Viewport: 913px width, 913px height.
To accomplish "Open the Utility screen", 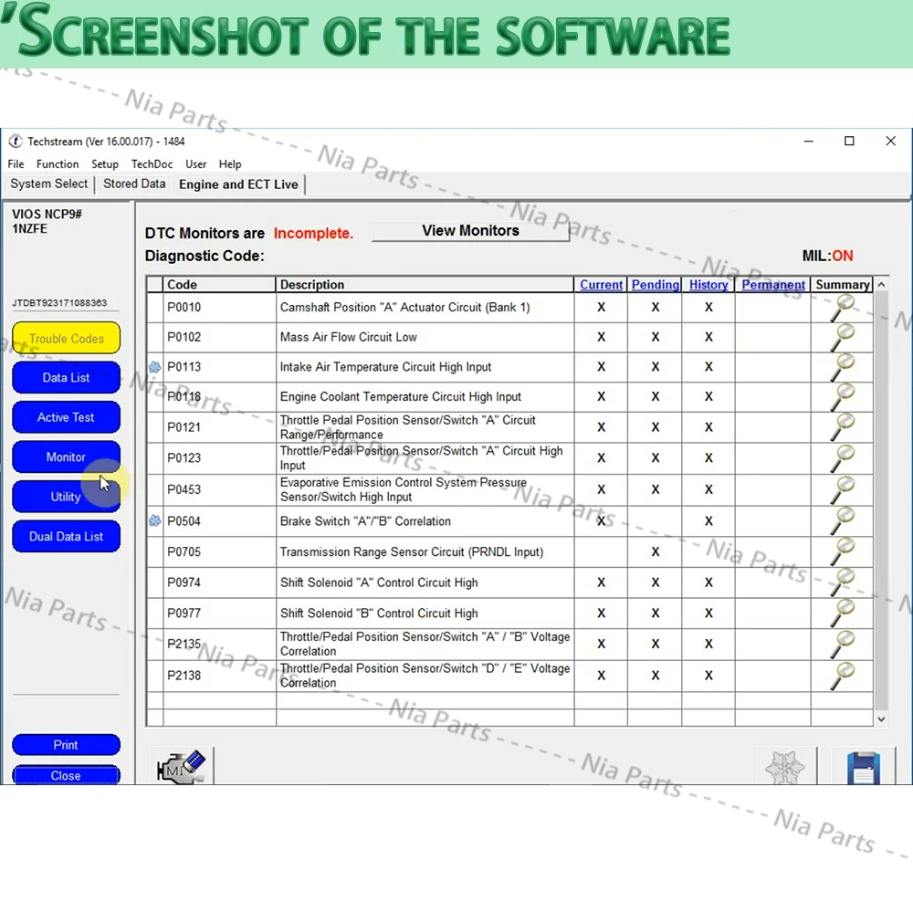I will click(x=67, y=497).
